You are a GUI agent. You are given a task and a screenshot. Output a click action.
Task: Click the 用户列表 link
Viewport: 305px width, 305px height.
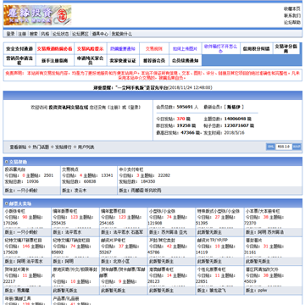click(x=86, y=147)
